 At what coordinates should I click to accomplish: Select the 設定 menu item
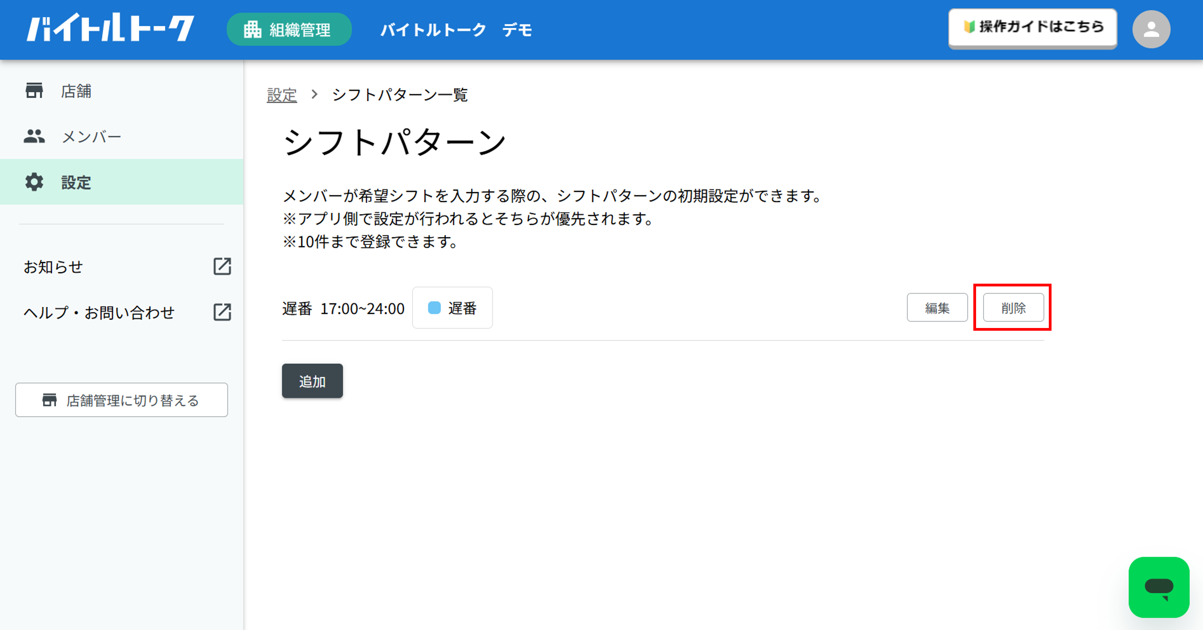pos(121,182)
